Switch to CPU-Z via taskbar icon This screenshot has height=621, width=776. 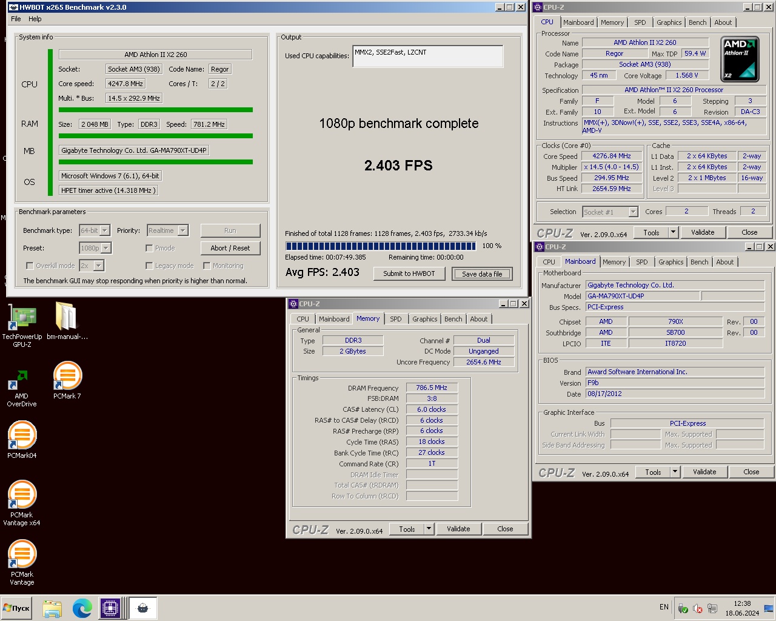[111, 608]
